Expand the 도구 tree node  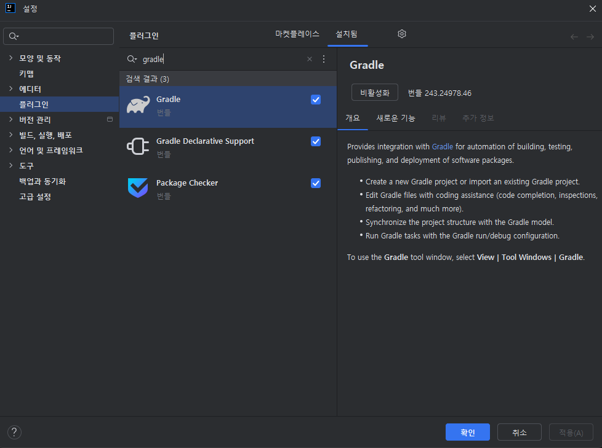[10, 165]
